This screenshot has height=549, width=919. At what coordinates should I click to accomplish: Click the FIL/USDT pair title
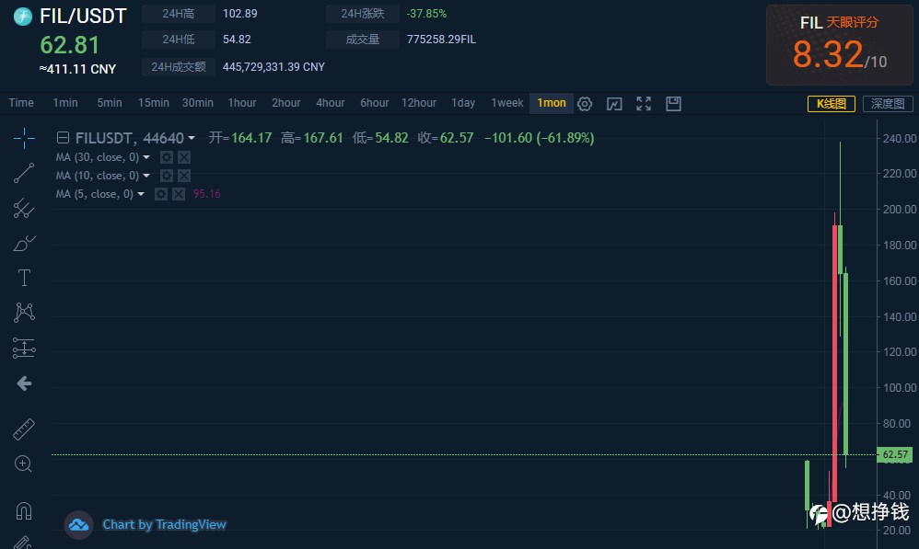coord(83,16)
